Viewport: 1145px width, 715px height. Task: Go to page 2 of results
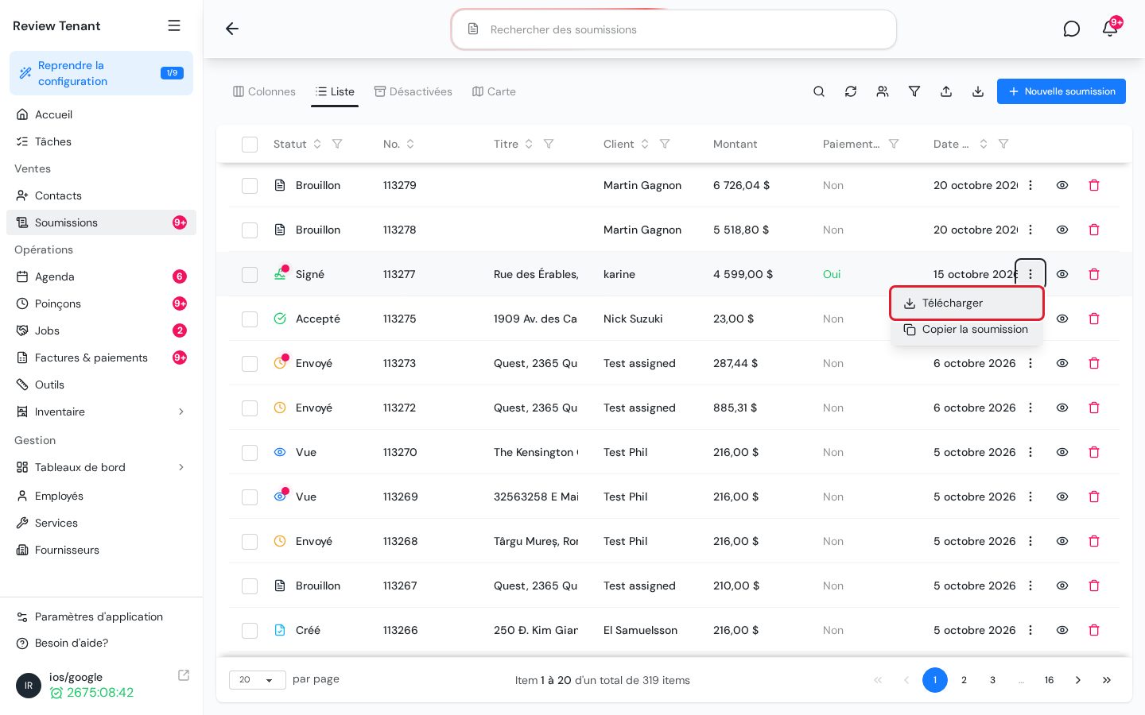[x=964, y=680]
